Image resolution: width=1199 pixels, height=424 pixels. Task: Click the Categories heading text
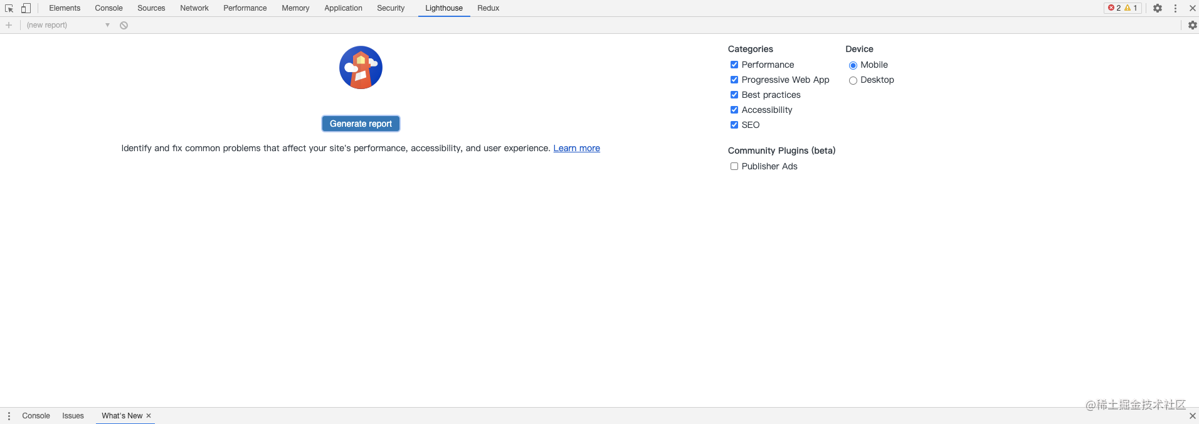[x=750, y=49]
